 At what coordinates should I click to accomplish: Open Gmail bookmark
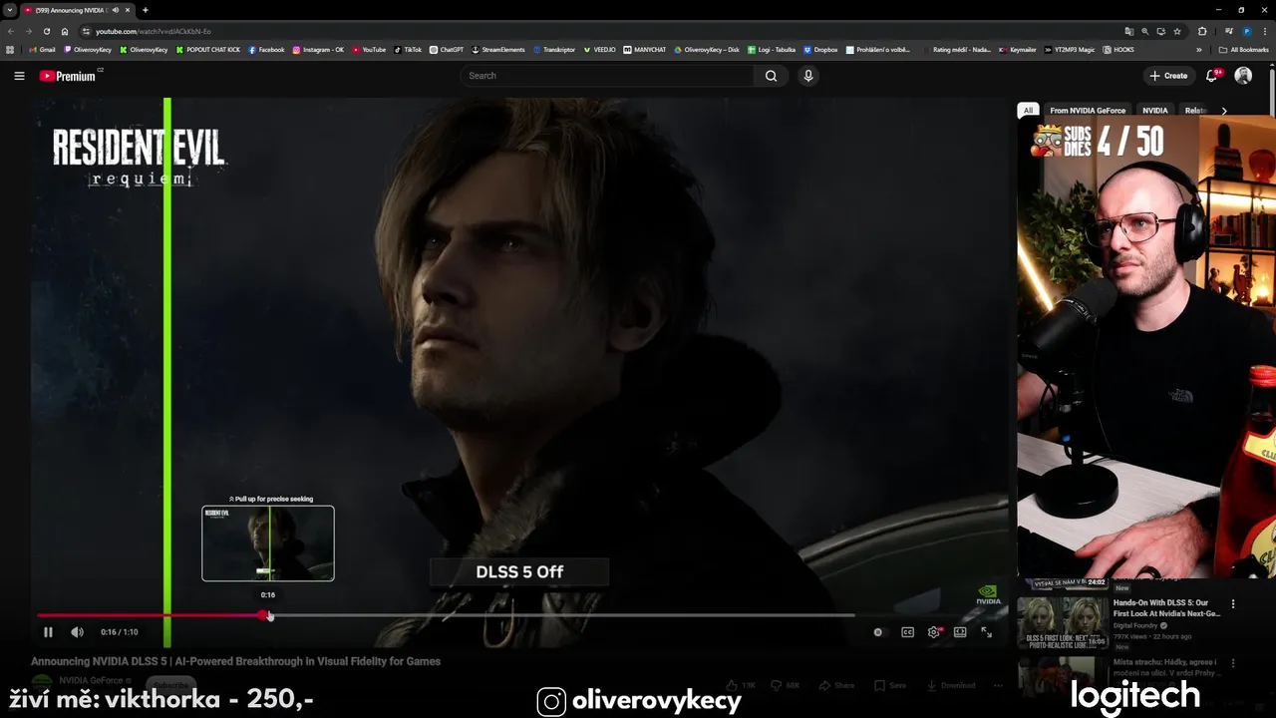(43, 49)
